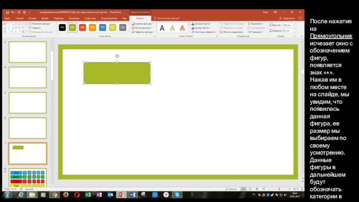Viewport: 359px width, 202px height.
Task: Switch to the Главная ribbon tab
Action: [19, 18]
